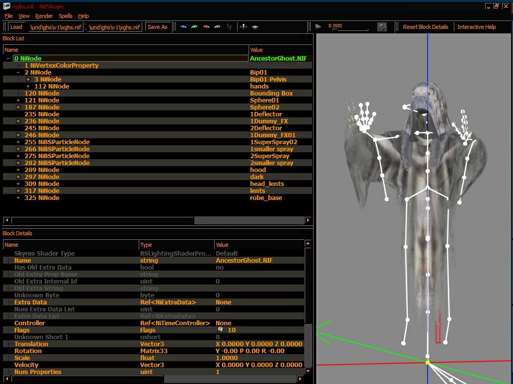Image resolution: width=513 pixels, height=384 pixels.
Task: Click the flip view arrows icon in the toolbar
Action: click(244, 27)
